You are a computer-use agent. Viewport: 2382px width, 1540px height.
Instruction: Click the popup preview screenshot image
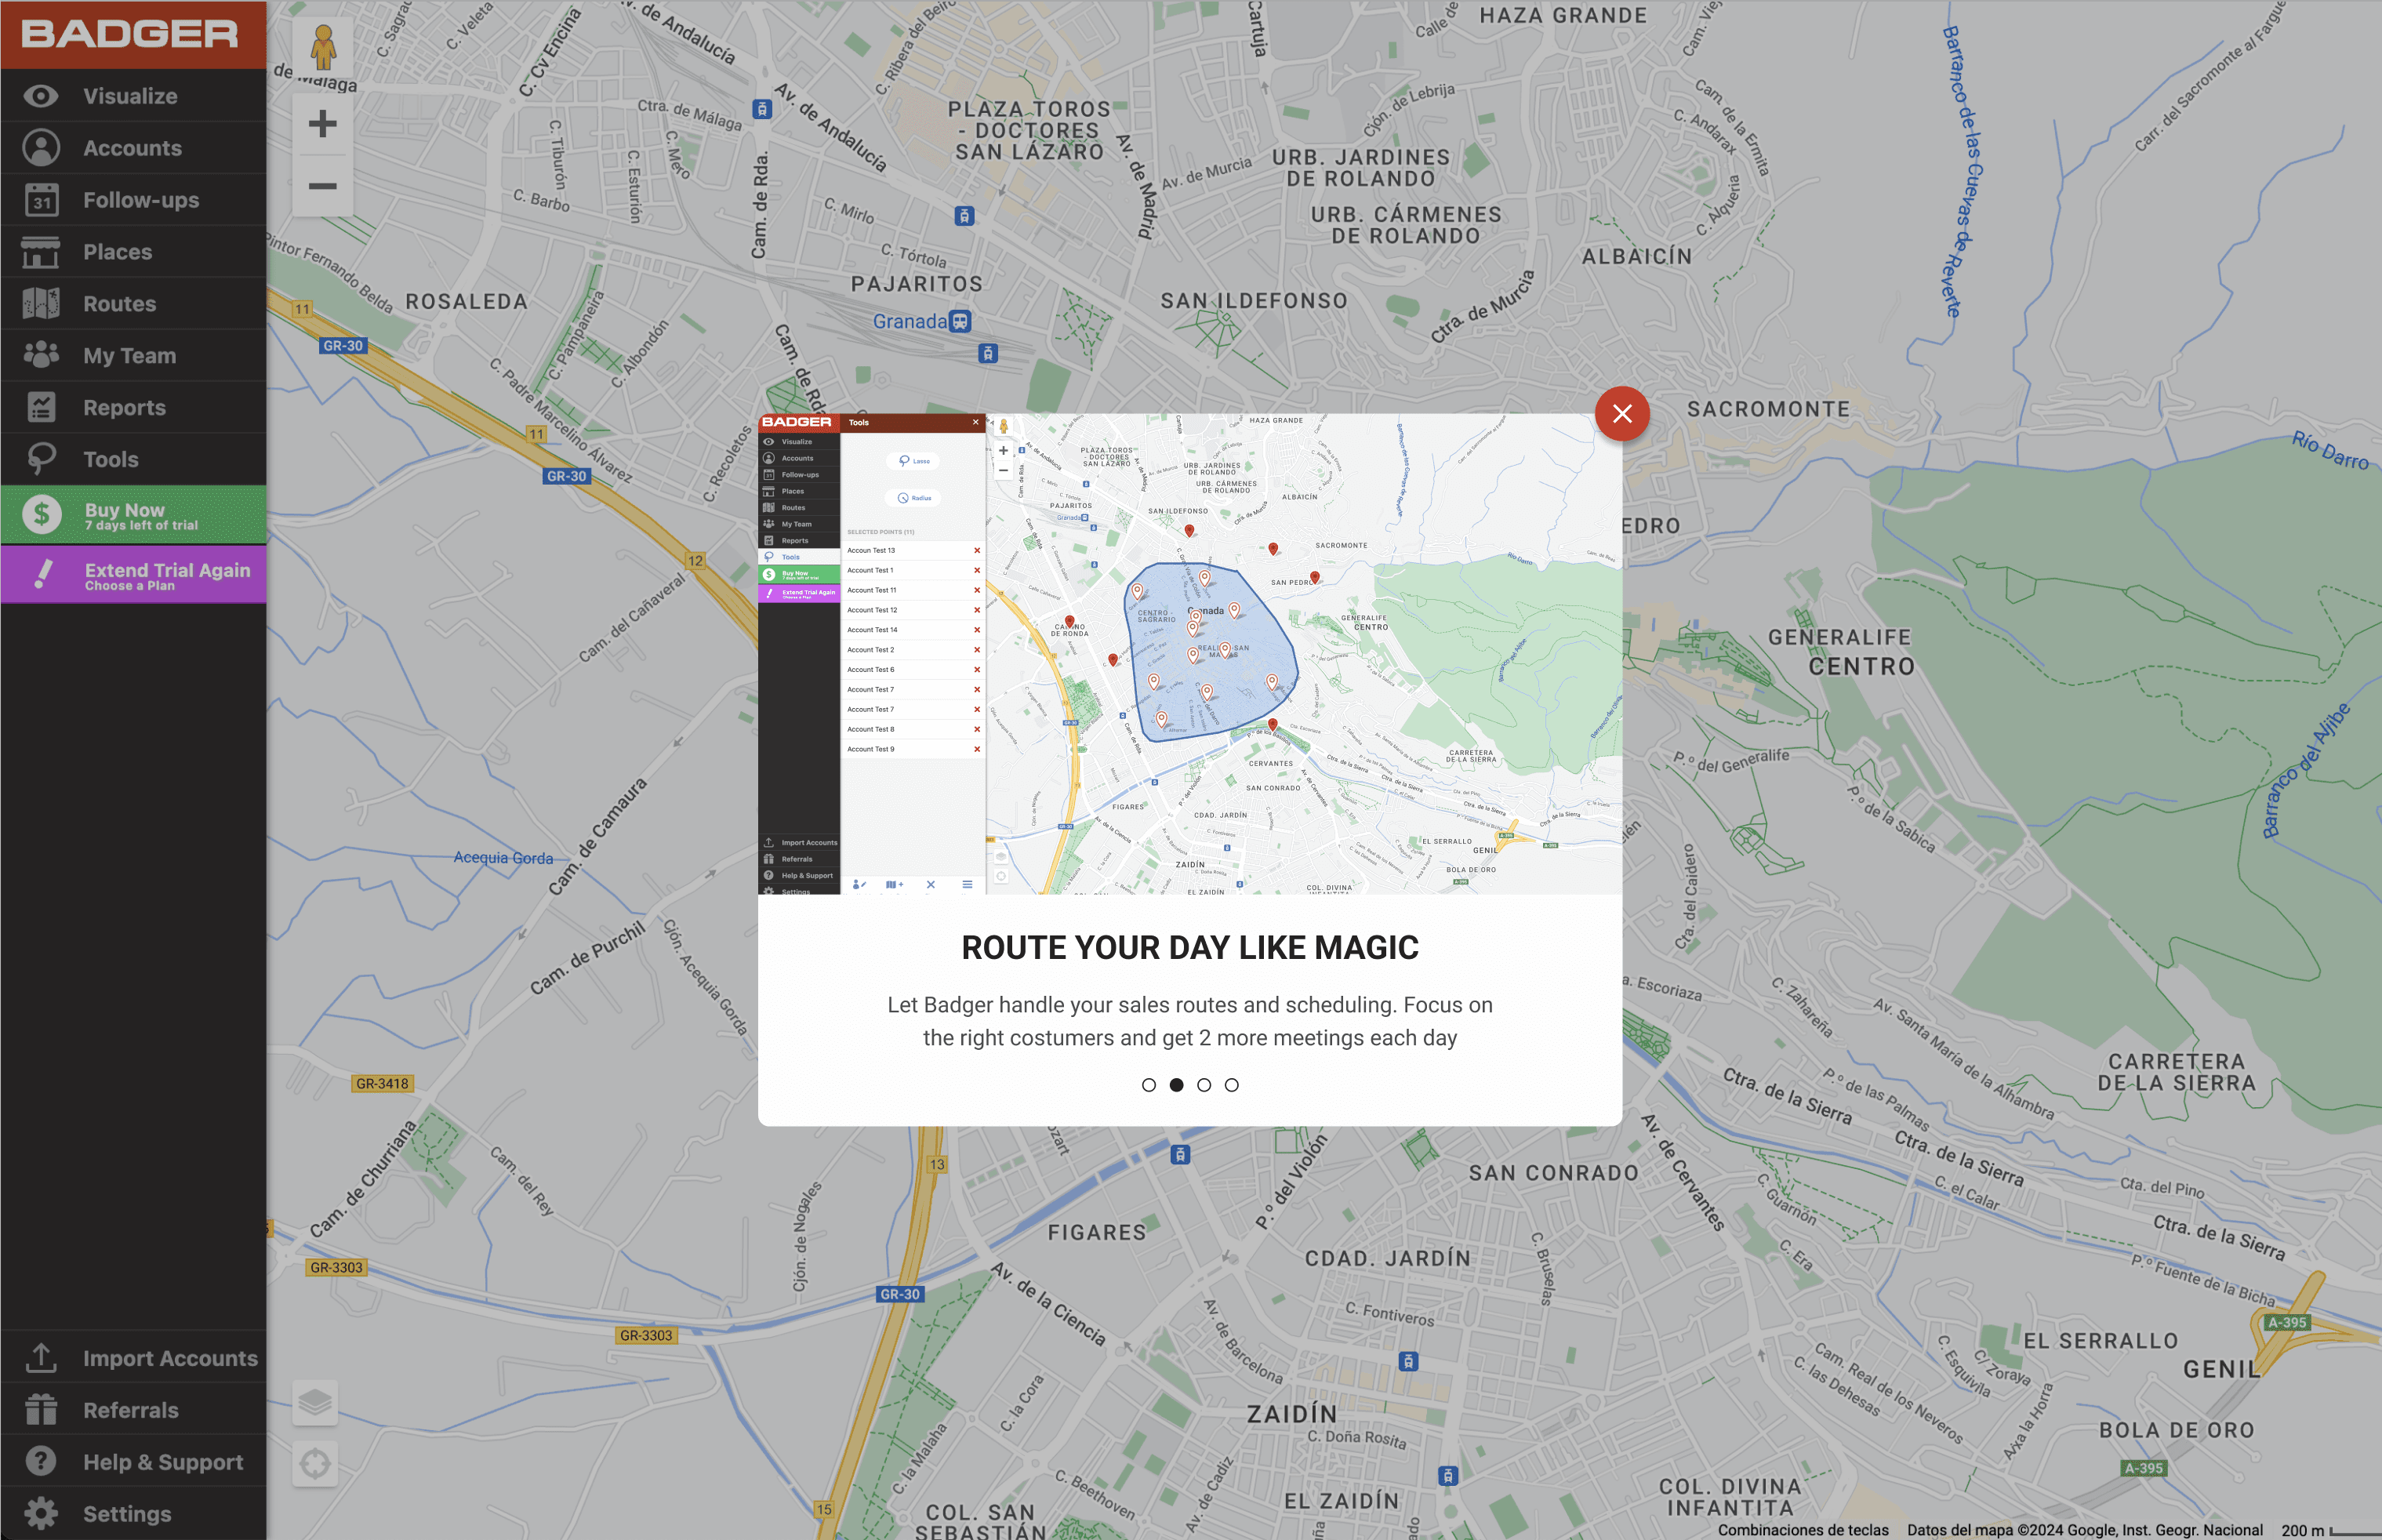pyautogui.click(x=1189, y=654)
